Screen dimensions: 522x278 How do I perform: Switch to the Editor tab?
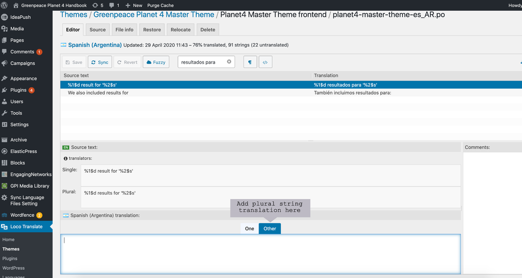[73, 30]
